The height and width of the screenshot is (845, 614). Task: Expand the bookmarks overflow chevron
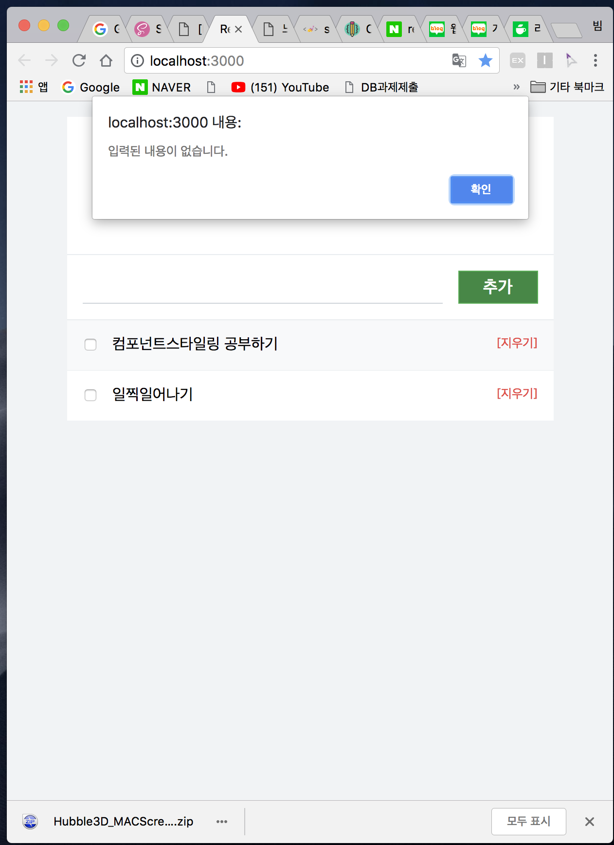[x=516, y=87]
